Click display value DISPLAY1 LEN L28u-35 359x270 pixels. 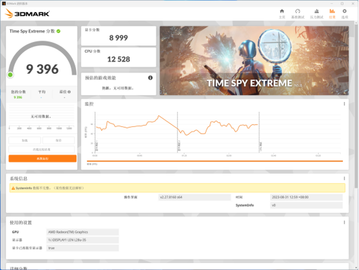(x=83, y=240)
